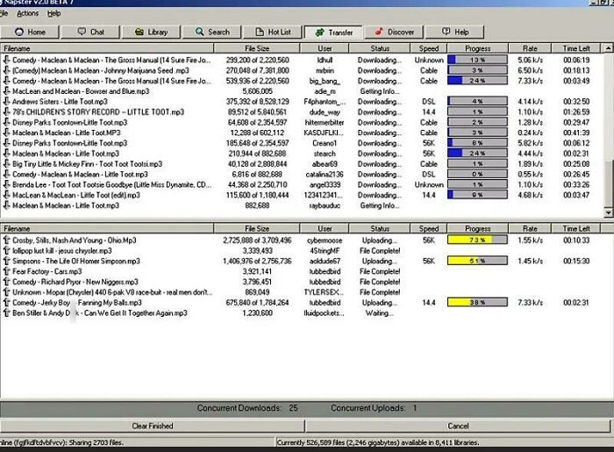This screenshot has height=452, width=614.
Task: Open the Actions menu
Action: (27, 13)
